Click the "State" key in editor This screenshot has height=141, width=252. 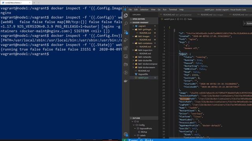point(183,54)
